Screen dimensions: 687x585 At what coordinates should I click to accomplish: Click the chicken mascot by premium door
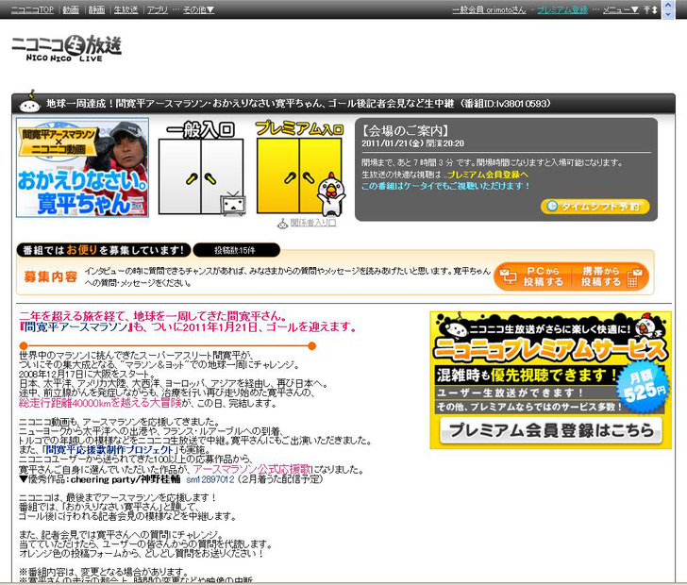coord(331,193)
